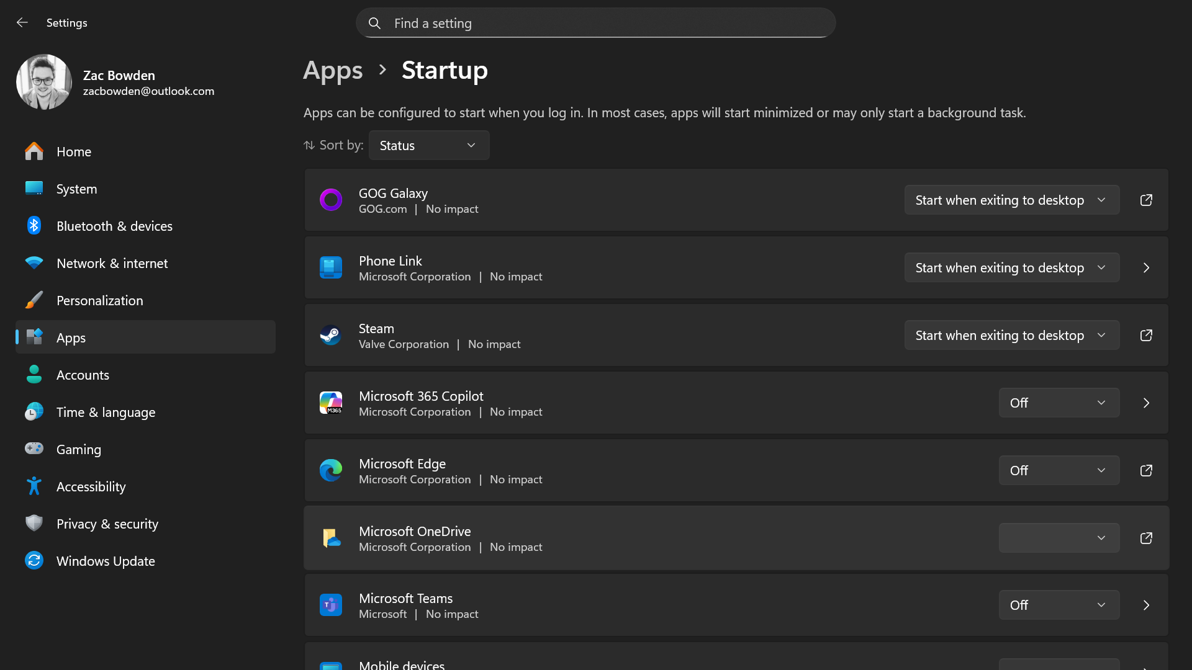The height and width of the screenshot is (670, 1192).
Task: Open Microsoft Teams Off dropdown
Action: coord(1059,605)
